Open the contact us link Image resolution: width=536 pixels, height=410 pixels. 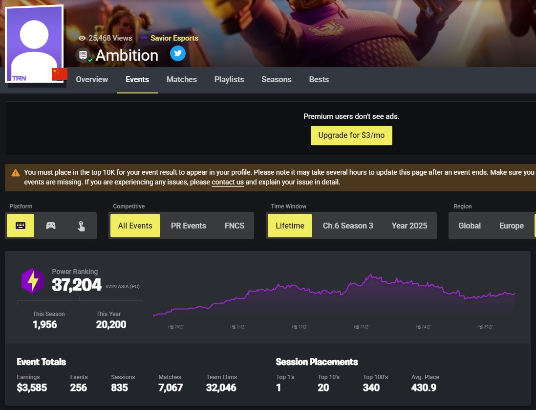(x=228, y=182)
